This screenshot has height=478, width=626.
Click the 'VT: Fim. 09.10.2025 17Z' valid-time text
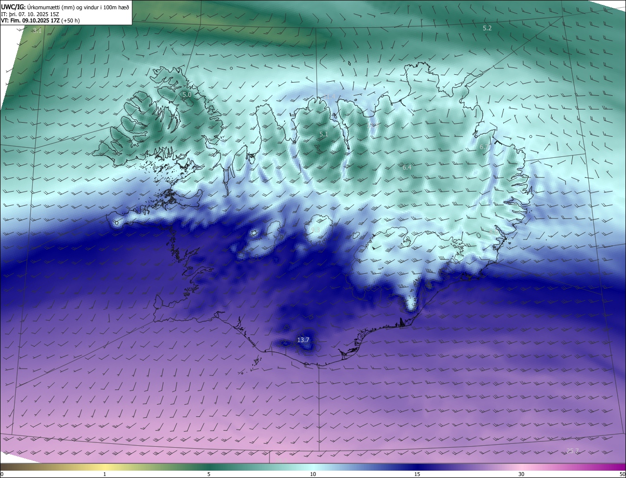30,21
